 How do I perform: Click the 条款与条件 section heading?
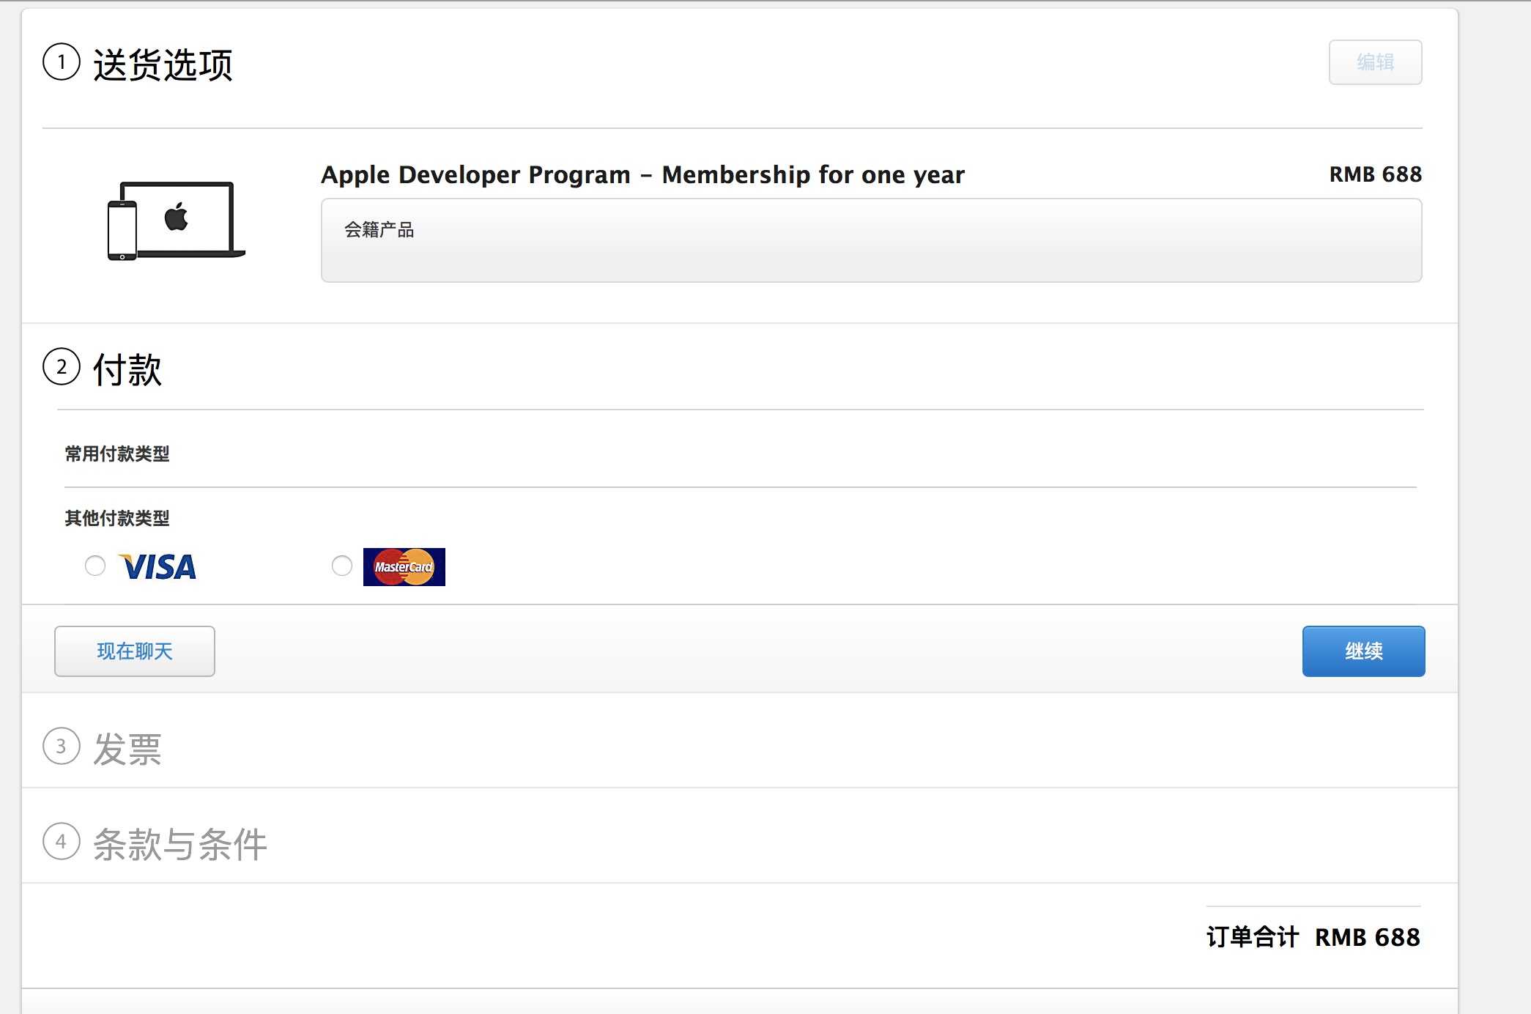[x=180, y=844]
